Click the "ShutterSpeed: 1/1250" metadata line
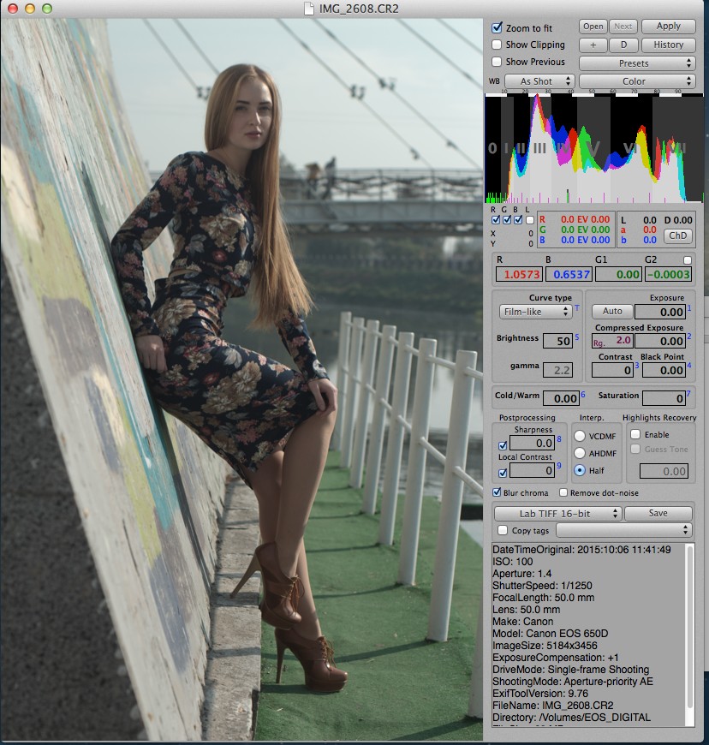 coord(542,586)
